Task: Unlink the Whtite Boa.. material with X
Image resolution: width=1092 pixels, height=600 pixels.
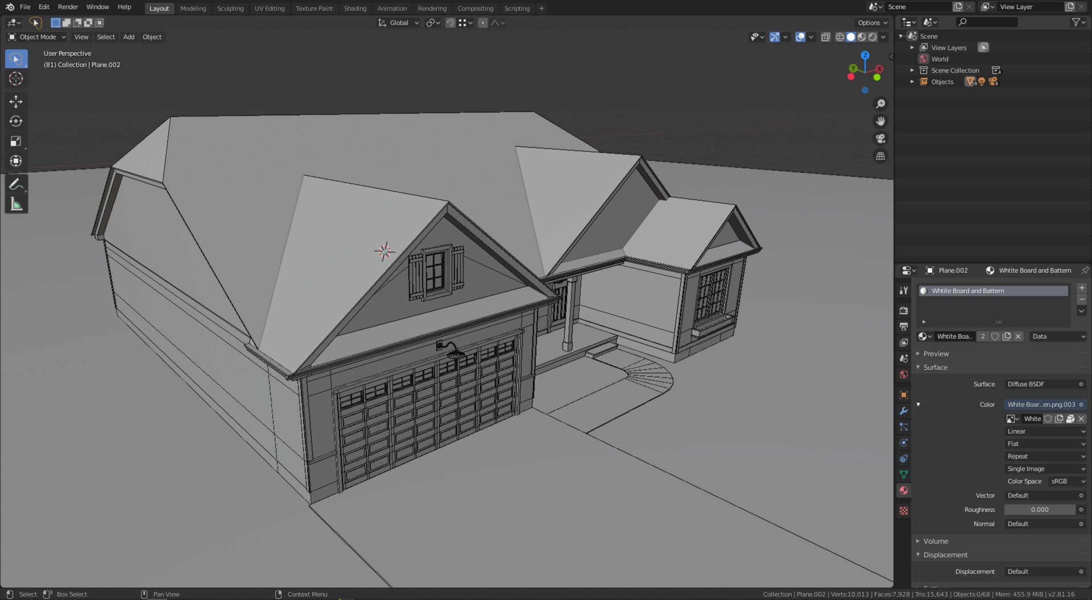Action: pyautogui.click(x=1018, y=336)
